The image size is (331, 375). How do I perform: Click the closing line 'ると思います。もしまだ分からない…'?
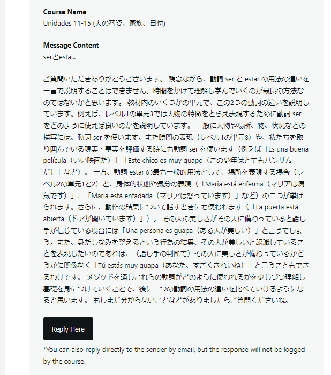pyautogui.click(x=167, y=300)
